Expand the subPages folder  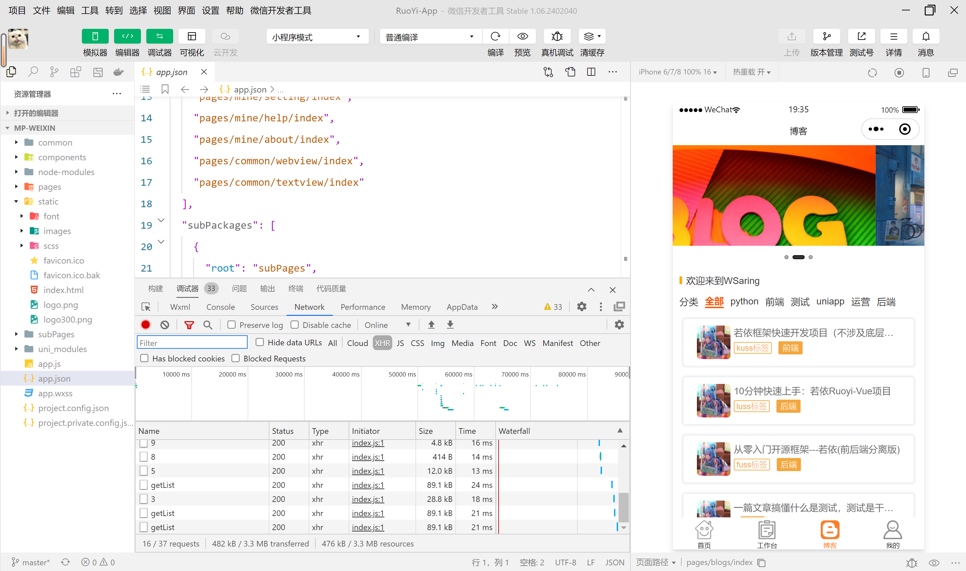pyautogui.click(x=56, y=334)
